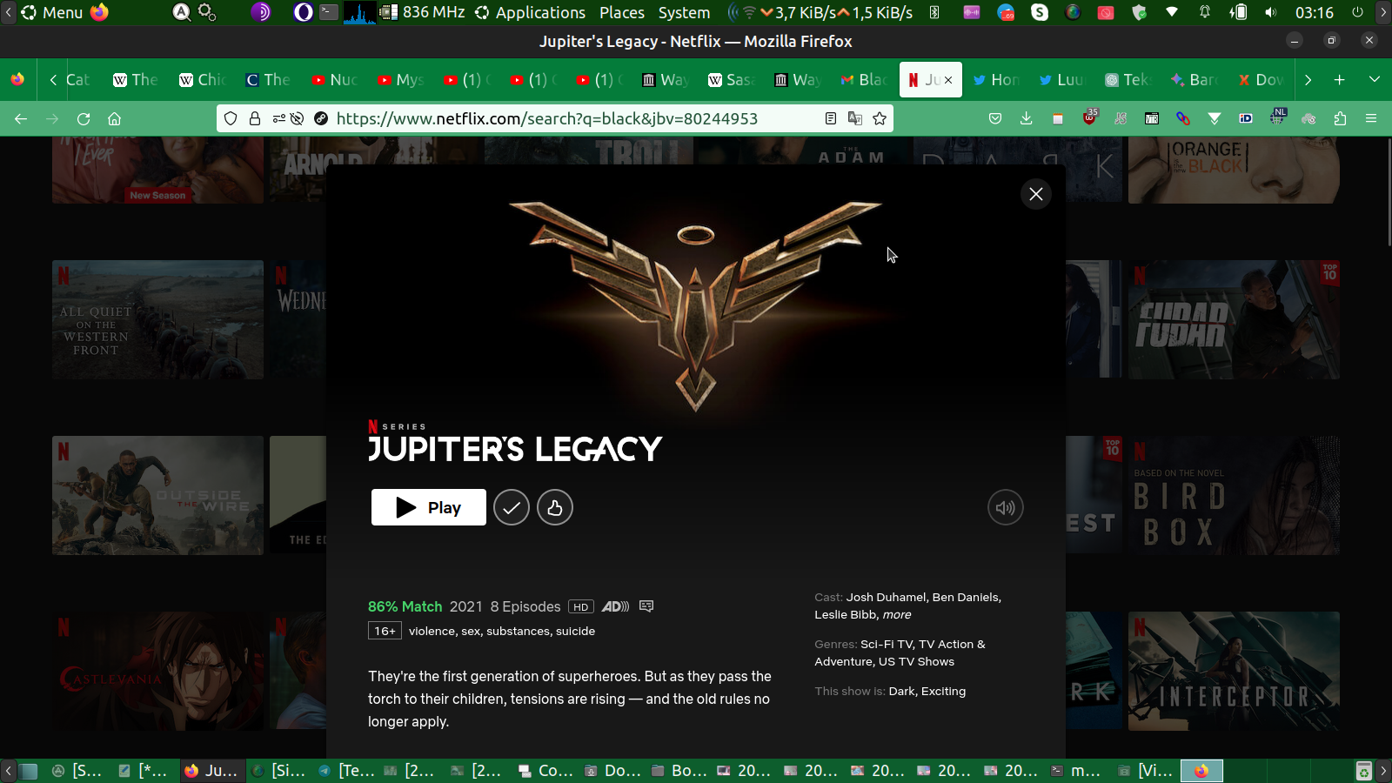Play Jupiter's Legacy

click(429, 507)
